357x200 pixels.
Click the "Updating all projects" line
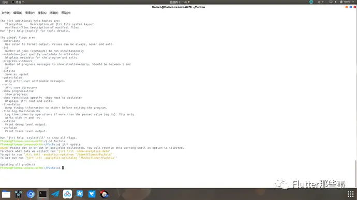[x=18, y=164]
